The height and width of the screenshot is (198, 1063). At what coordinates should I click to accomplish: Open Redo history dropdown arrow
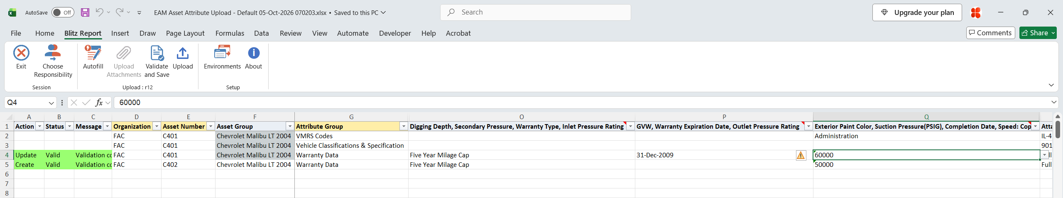tap(129, 12)
